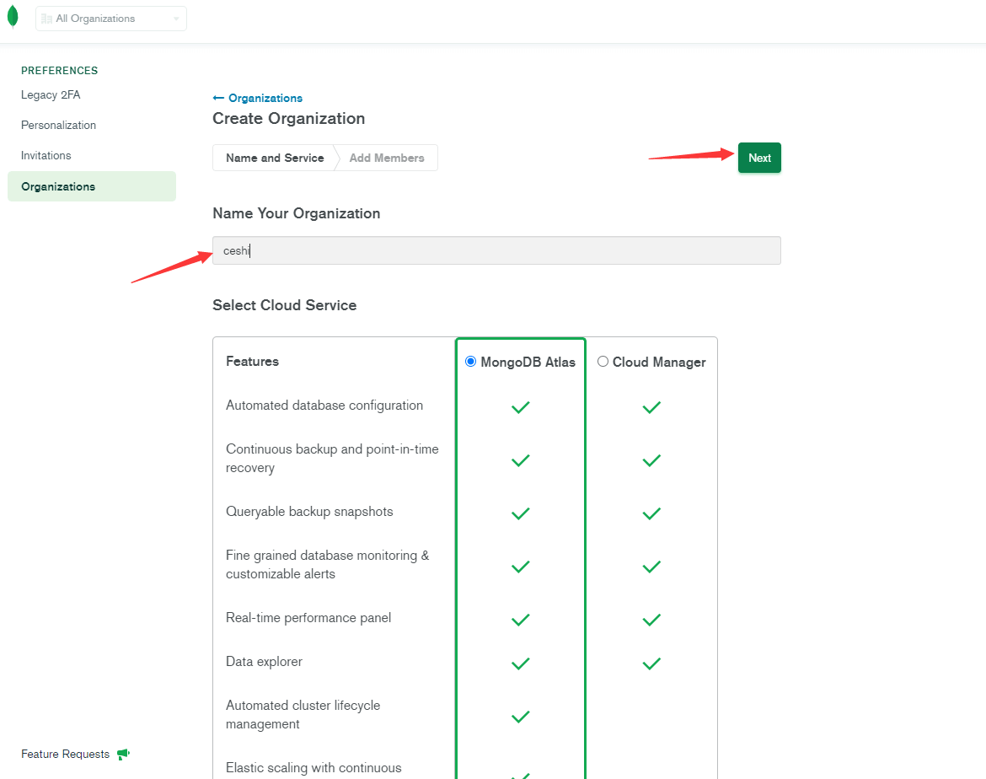Click the green Next button
Screen dimensions: 986x779
coord(759,158)
